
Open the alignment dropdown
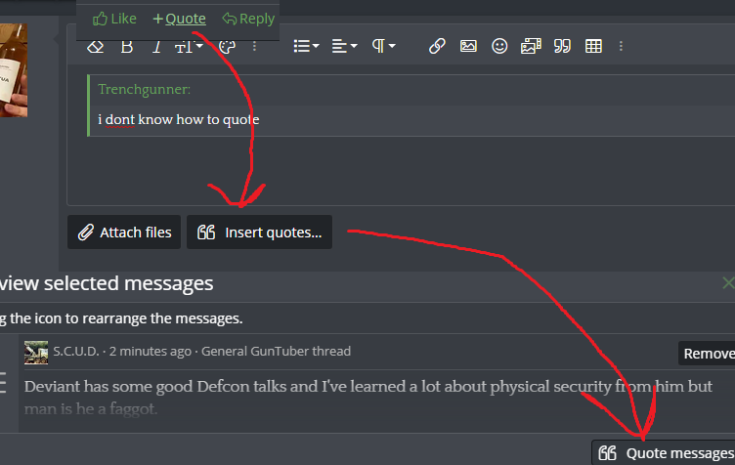click(x=344, y=46)
